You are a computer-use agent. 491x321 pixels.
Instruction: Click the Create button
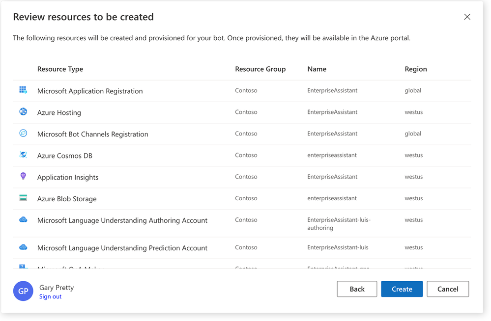(402, 289)
